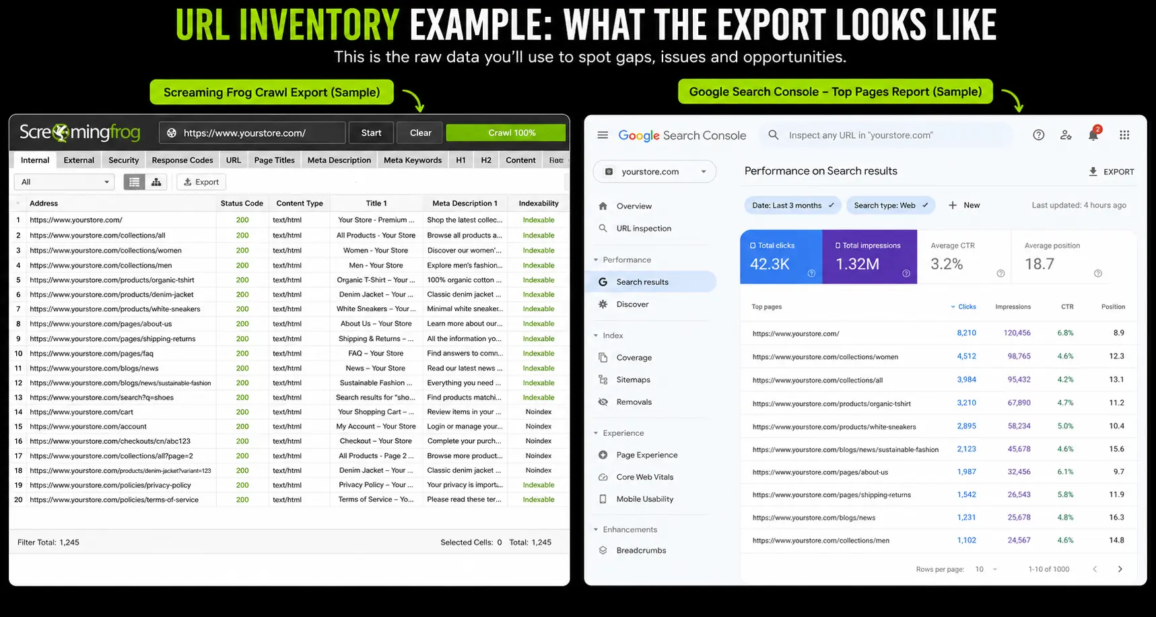Select the organic-tshirt row address in Screaming Frog
This screenshot has width=1156, height=617.
(112, 280)
